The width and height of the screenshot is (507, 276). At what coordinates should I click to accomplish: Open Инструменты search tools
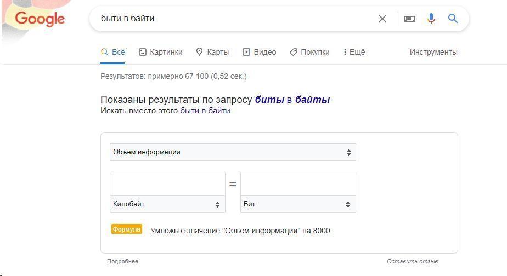point(433,52)
